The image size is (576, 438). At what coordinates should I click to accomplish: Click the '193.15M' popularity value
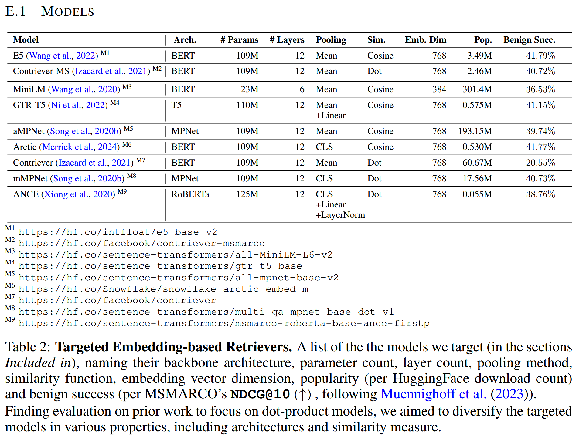(x=475, y=131)
